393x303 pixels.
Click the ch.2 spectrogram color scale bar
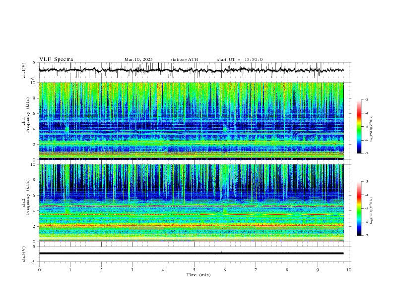tap(359, 208)
